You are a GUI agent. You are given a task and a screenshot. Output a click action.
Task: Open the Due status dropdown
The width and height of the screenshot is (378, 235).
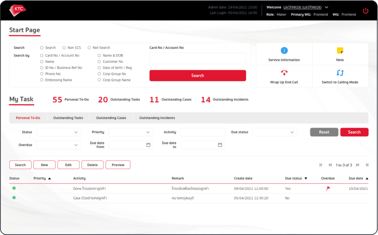[x=275, y=132]
